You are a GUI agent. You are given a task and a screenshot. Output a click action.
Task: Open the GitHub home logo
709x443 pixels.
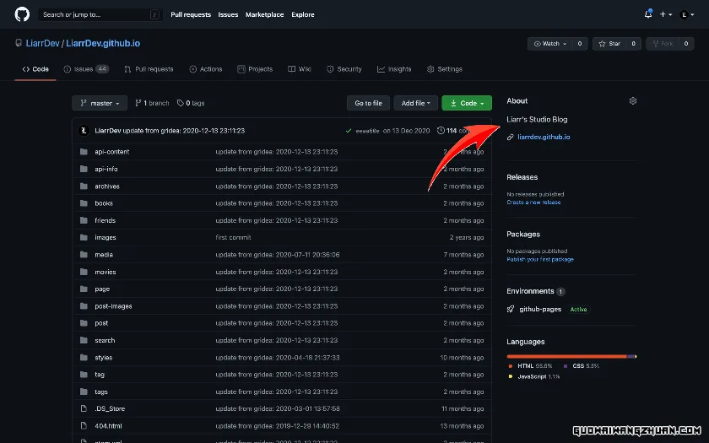point(22,14)
